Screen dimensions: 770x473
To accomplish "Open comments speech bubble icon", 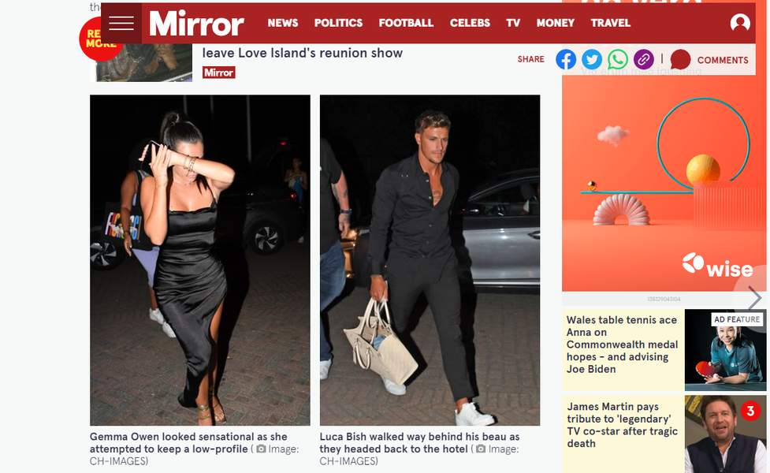I will (680, 59).
